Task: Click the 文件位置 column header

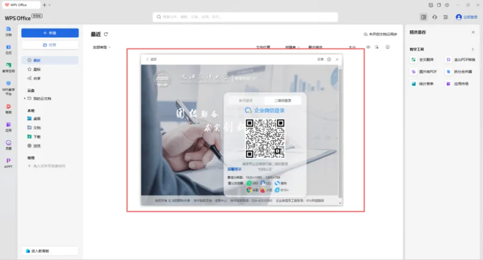Action: (263, 47)
